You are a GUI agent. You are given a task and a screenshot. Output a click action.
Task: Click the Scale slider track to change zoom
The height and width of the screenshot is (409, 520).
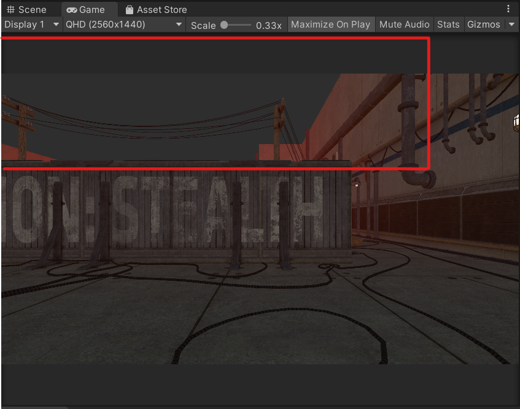tap(239, 25)
